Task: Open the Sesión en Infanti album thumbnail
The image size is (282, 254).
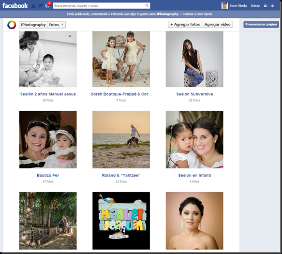Action: (x=194, y=140)
